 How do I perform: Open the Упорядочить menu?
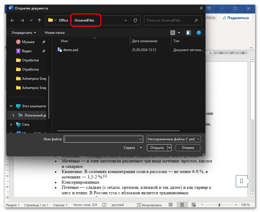(x=24, y=33)
